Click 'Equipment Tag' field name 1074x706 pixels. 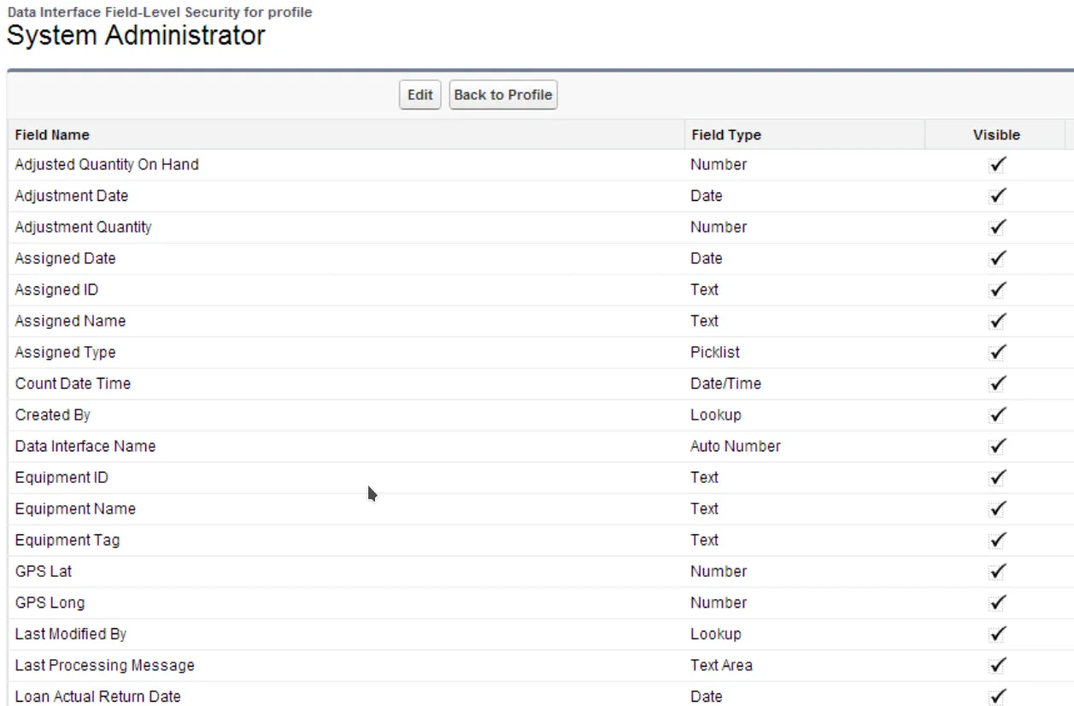point(67,540)
